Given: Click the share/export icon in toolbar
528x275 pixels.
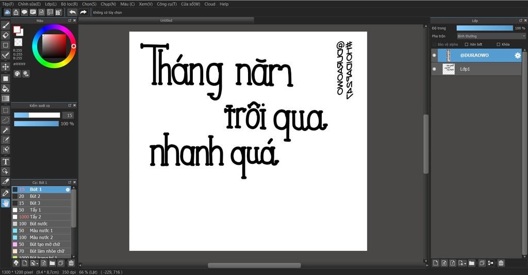Looking at the screenshot, I should point(16,12).
